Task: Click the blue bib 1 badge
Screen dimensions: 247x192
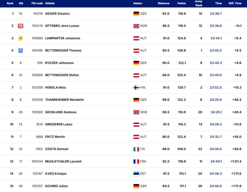Action: 21,51
